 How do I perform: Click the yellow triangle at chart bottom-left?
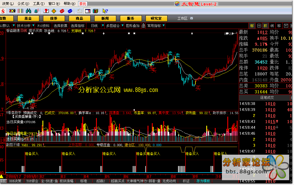click(x=2, y=176)
